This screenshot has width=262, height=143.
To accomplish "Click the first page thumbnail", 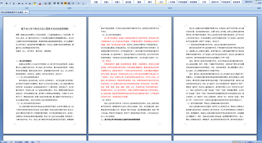I will click(45, 75).
